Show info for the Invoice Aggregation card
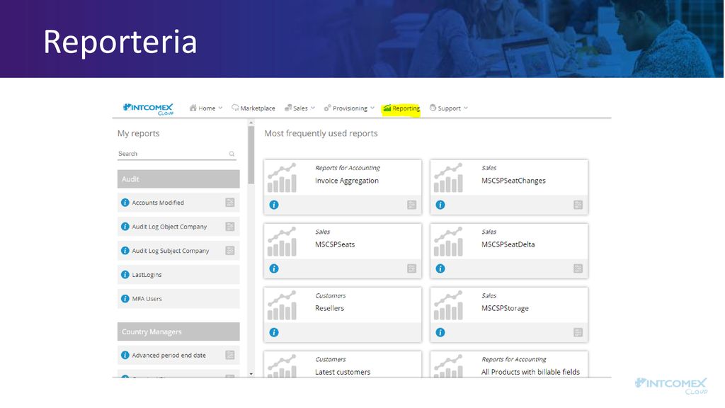This screenshot has width=725, height=408. coord(274,205)
